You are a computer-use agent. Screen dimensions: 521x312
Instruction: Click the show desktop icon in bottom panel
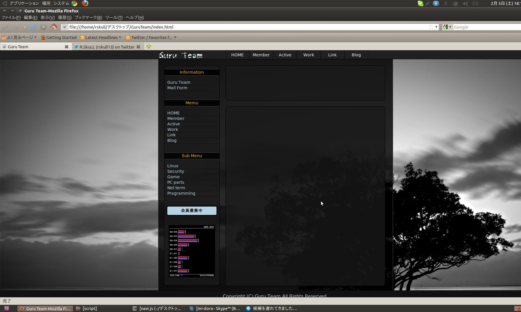point(6,309)
